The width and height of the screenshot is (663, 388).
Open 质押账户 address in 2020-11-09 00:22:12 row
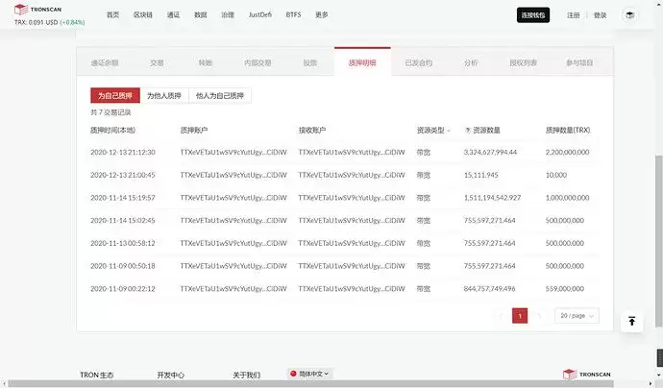coord(233,289)
